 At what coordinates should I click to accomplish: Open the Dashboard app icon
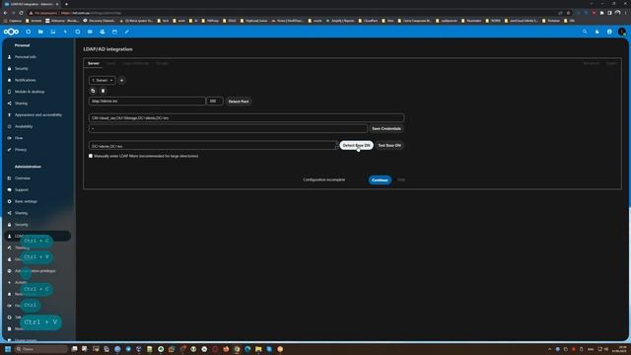[29, 32]
